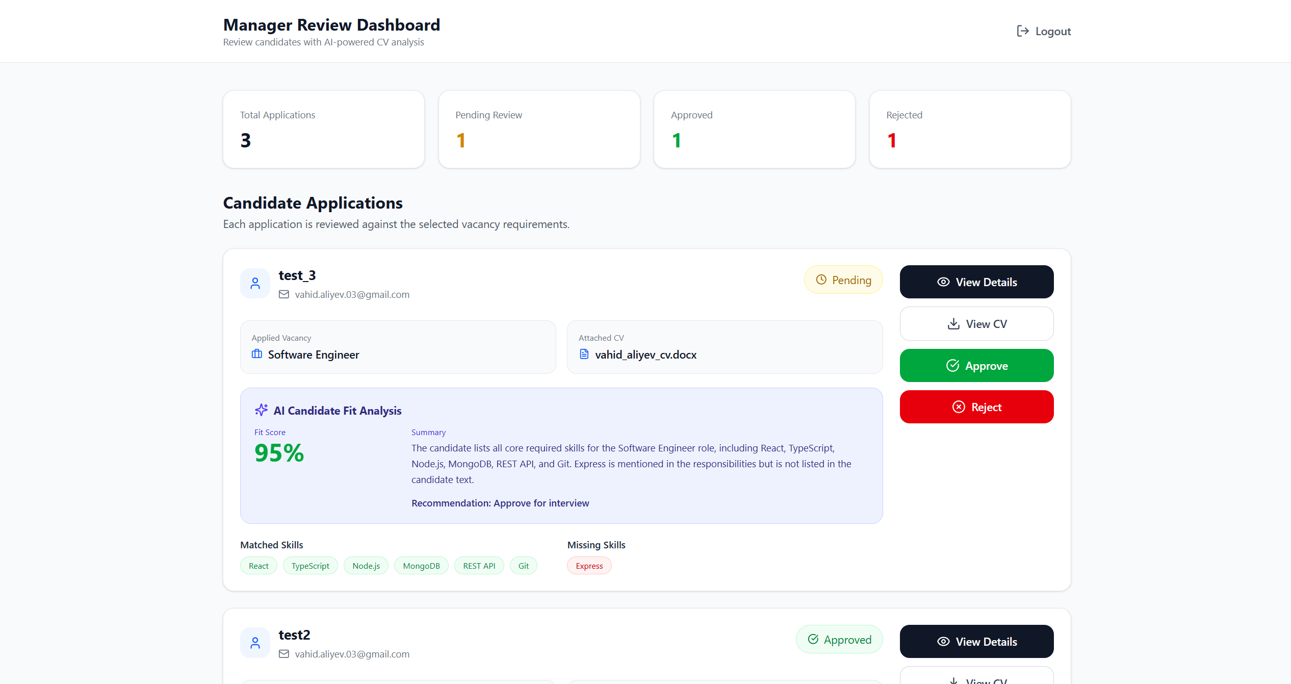This screenshot has height=684, width=1291.
Task: Click the mail icon beside test_3 email
Action: pos(284,294)
